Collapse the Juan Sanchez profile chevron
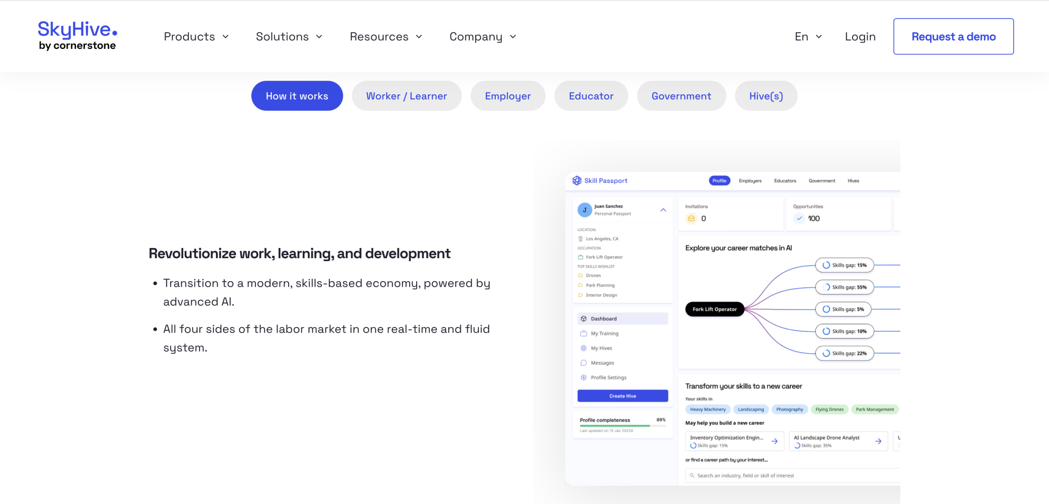 (663, 210)
